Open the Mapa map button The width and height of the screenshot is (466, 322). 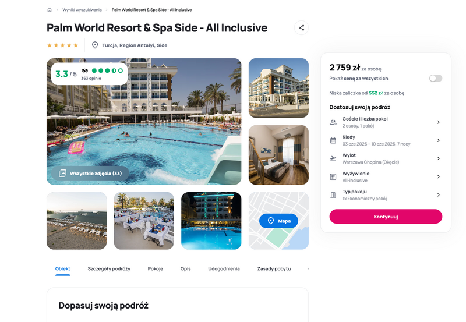click(x=278, y=221)
